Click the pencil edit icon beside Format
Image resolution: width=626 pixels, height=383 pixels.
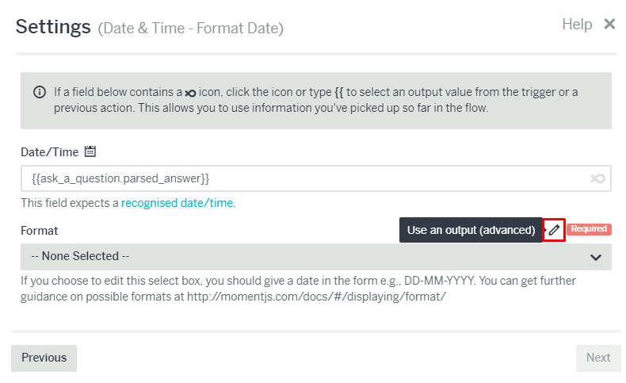[554, 230]
